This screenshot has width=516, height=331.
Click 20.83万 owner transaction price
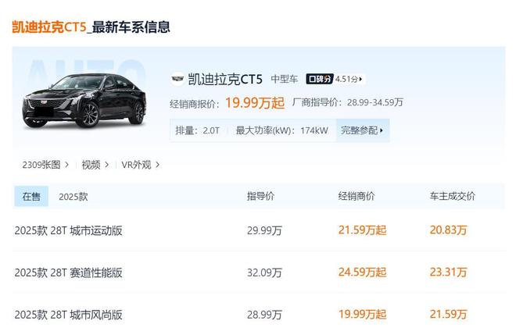point(449,230)
